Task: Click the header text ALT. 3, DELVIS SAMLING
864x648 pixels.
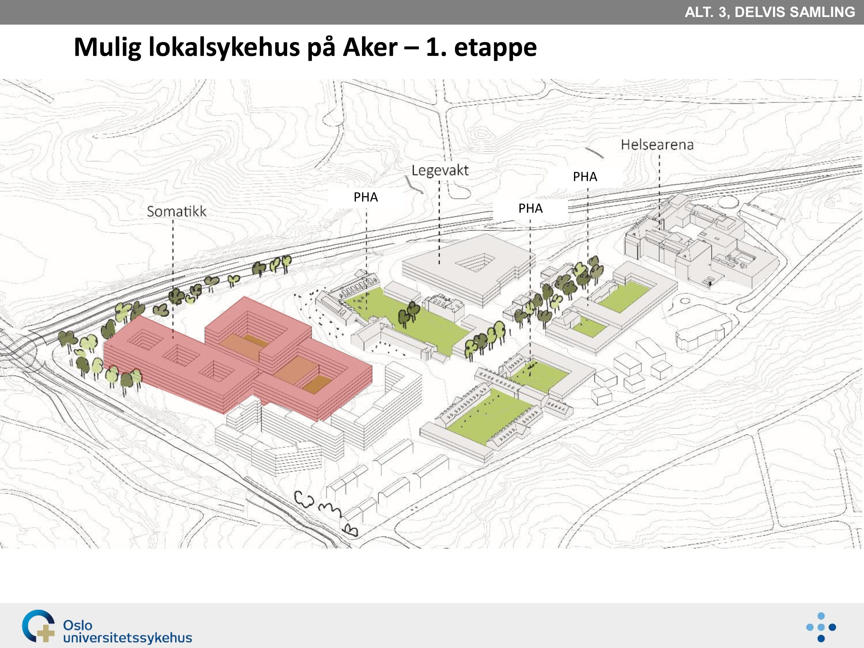Action: (x=770, y=12)
